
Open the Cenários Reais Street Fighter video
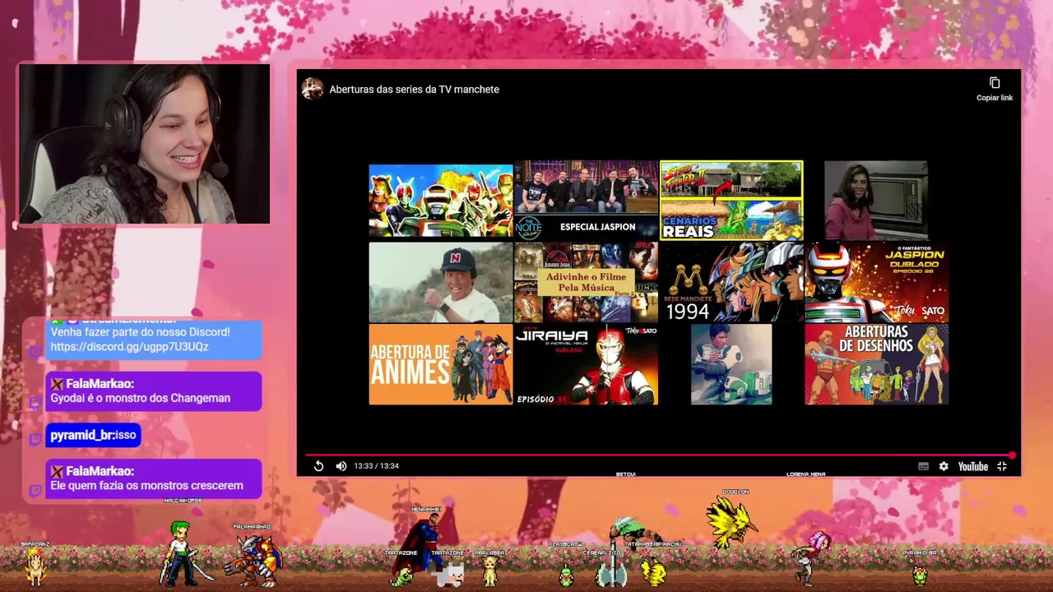[731, 201]
